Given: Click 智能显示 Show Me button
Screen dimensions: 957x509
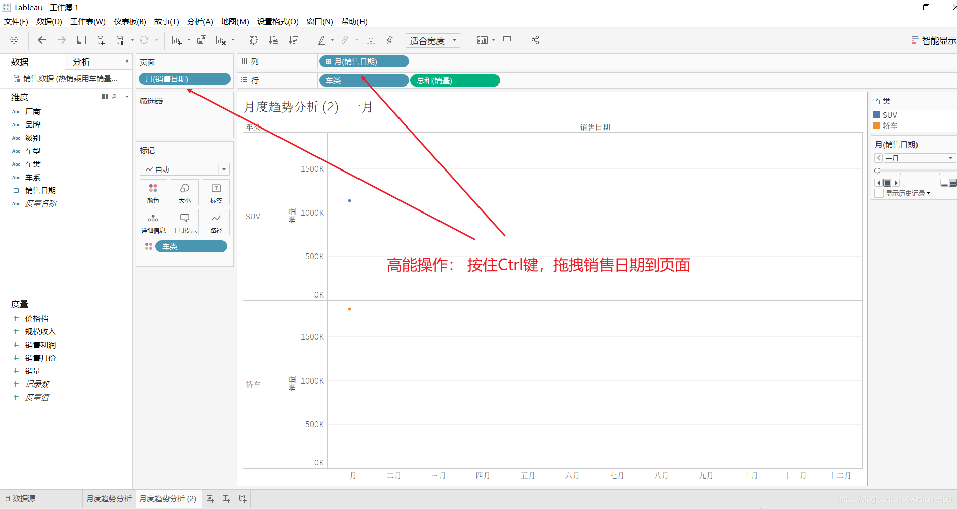Looking at the screenshot, I should [934, 40].
